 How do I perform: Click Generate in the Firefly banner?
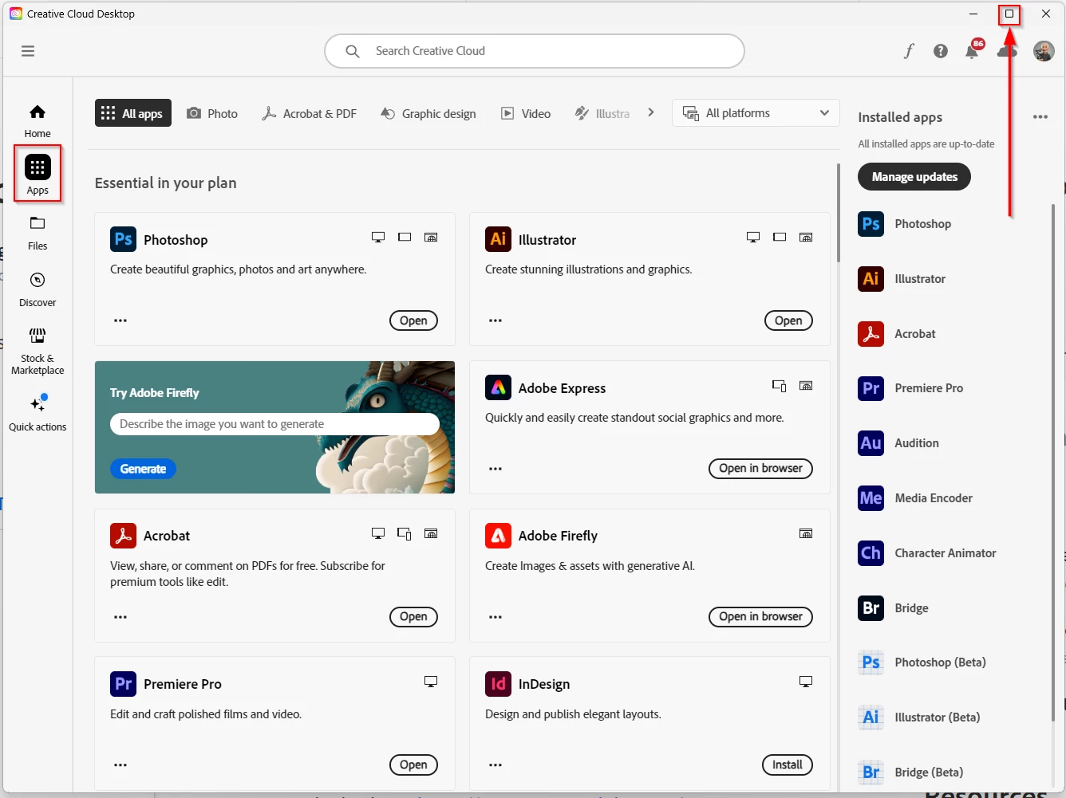pos(143,469)
